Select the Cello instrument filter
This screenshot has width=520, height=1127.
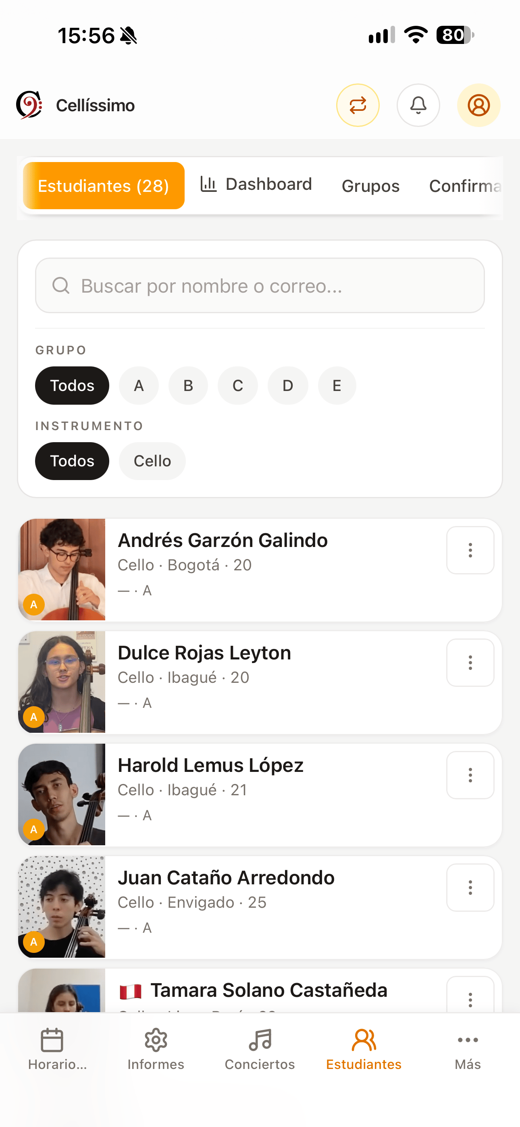[152, 461]
